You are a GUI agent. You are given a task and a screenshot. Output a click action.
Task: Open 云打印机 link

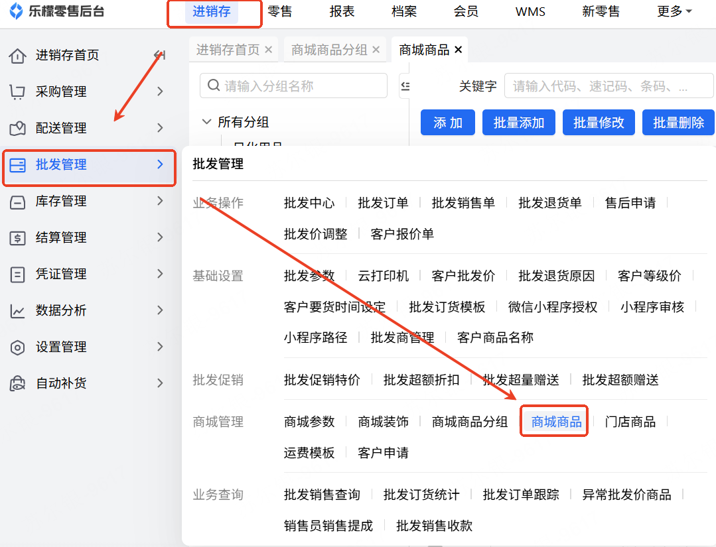(x=383, y=276)
